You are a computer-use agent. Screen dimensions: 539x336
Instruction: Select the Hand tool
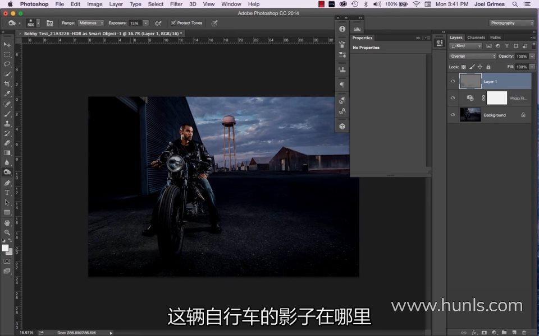click(x=7, y=223)
